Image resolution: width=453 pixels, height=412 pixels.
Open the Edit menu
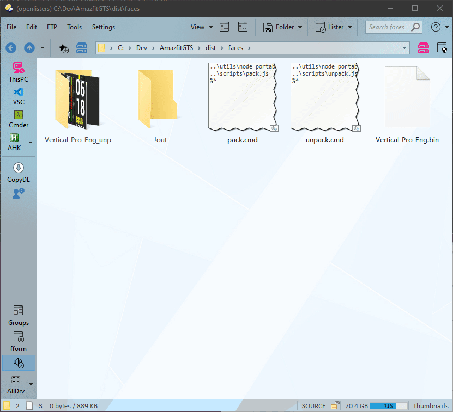[x=32, y=27]
